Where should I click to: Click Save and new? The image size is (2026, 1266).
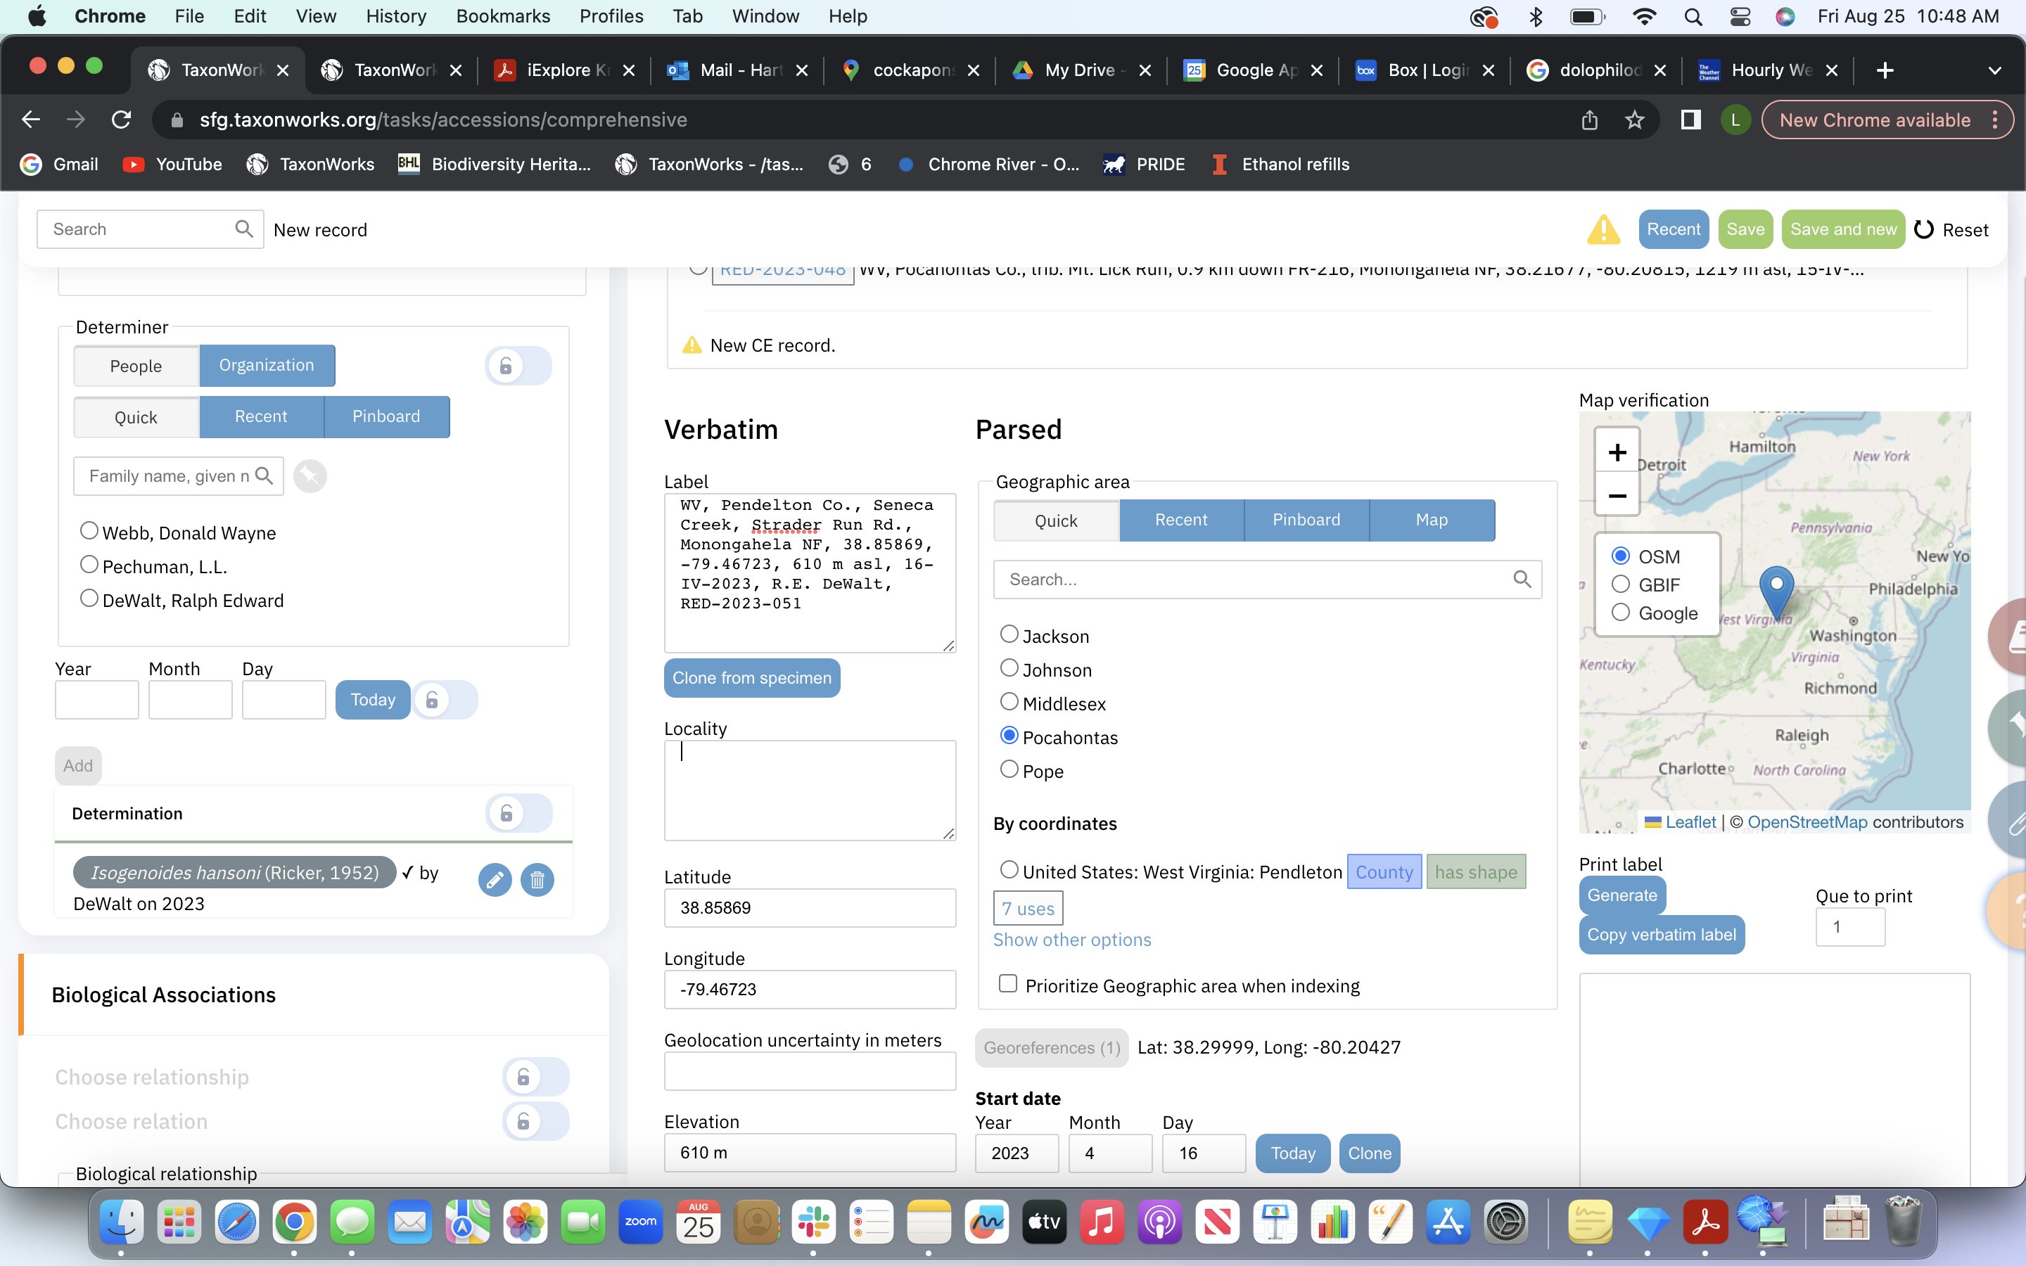click(x=1842, y=229)
